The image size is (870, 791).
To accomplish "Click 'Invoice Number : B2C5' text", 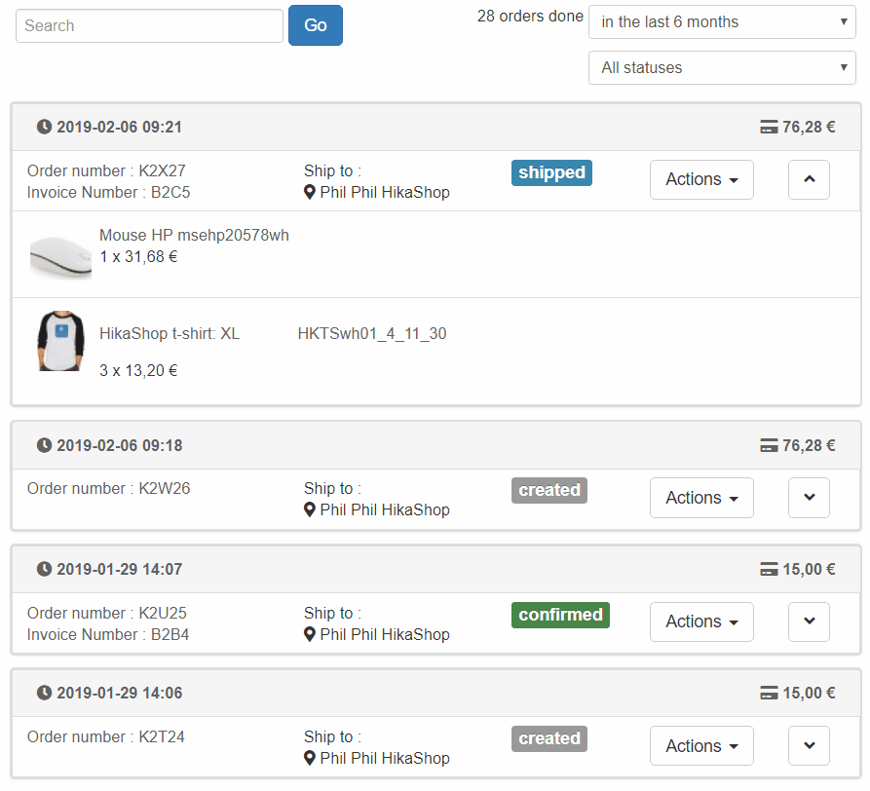I will click(x=109, y=193).
